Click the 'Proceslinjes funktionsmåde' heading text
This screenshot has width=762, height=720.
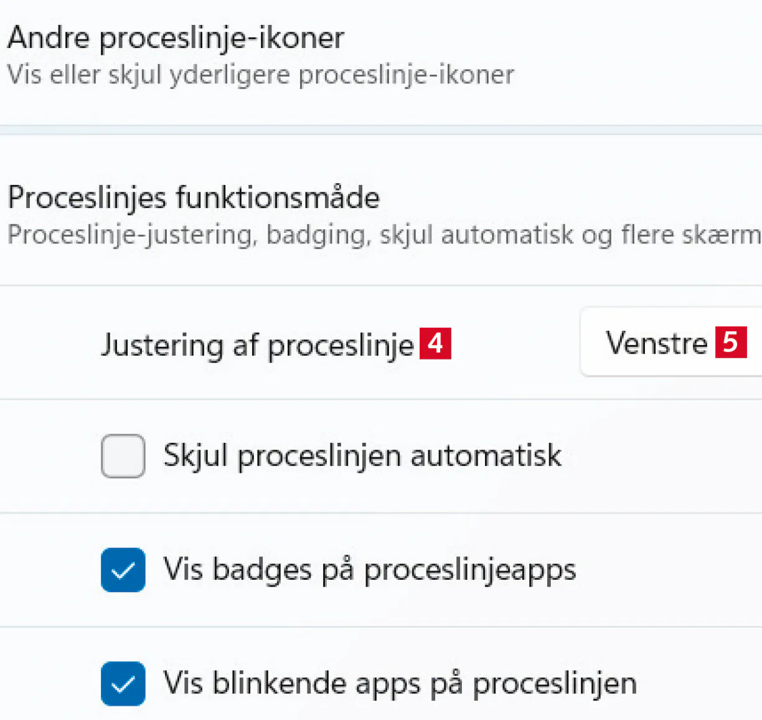coord(194,198)
